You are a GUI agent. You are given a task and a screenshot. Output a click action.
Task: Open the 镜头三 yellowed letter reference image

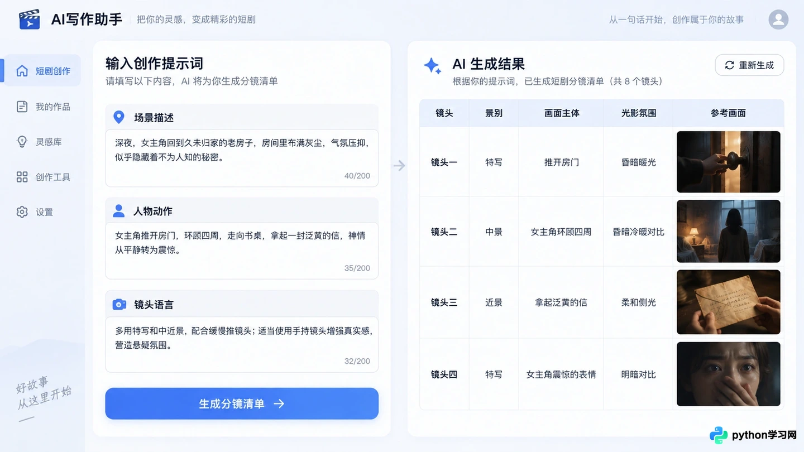pos(728,302)
